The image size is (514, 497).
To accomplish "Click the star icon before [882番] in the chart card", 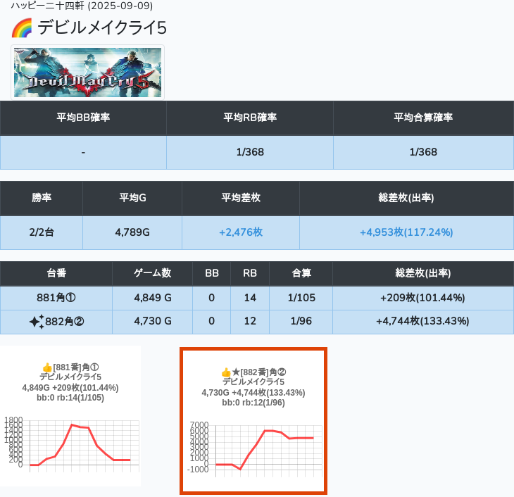I will coord(236,372).
